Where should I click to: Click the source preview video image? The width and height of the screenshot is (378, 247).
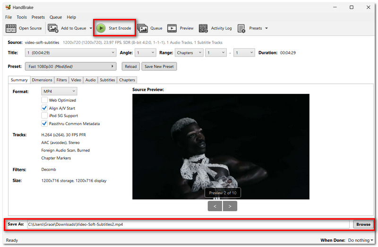tap(221, 146)
